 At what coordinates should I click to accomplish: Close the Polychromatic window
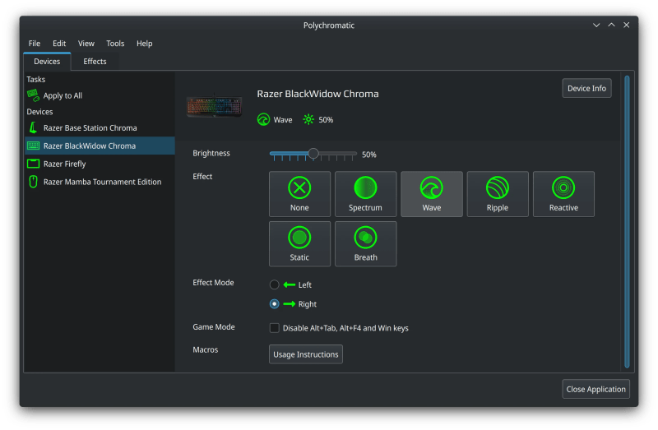(x=627, y=25)
